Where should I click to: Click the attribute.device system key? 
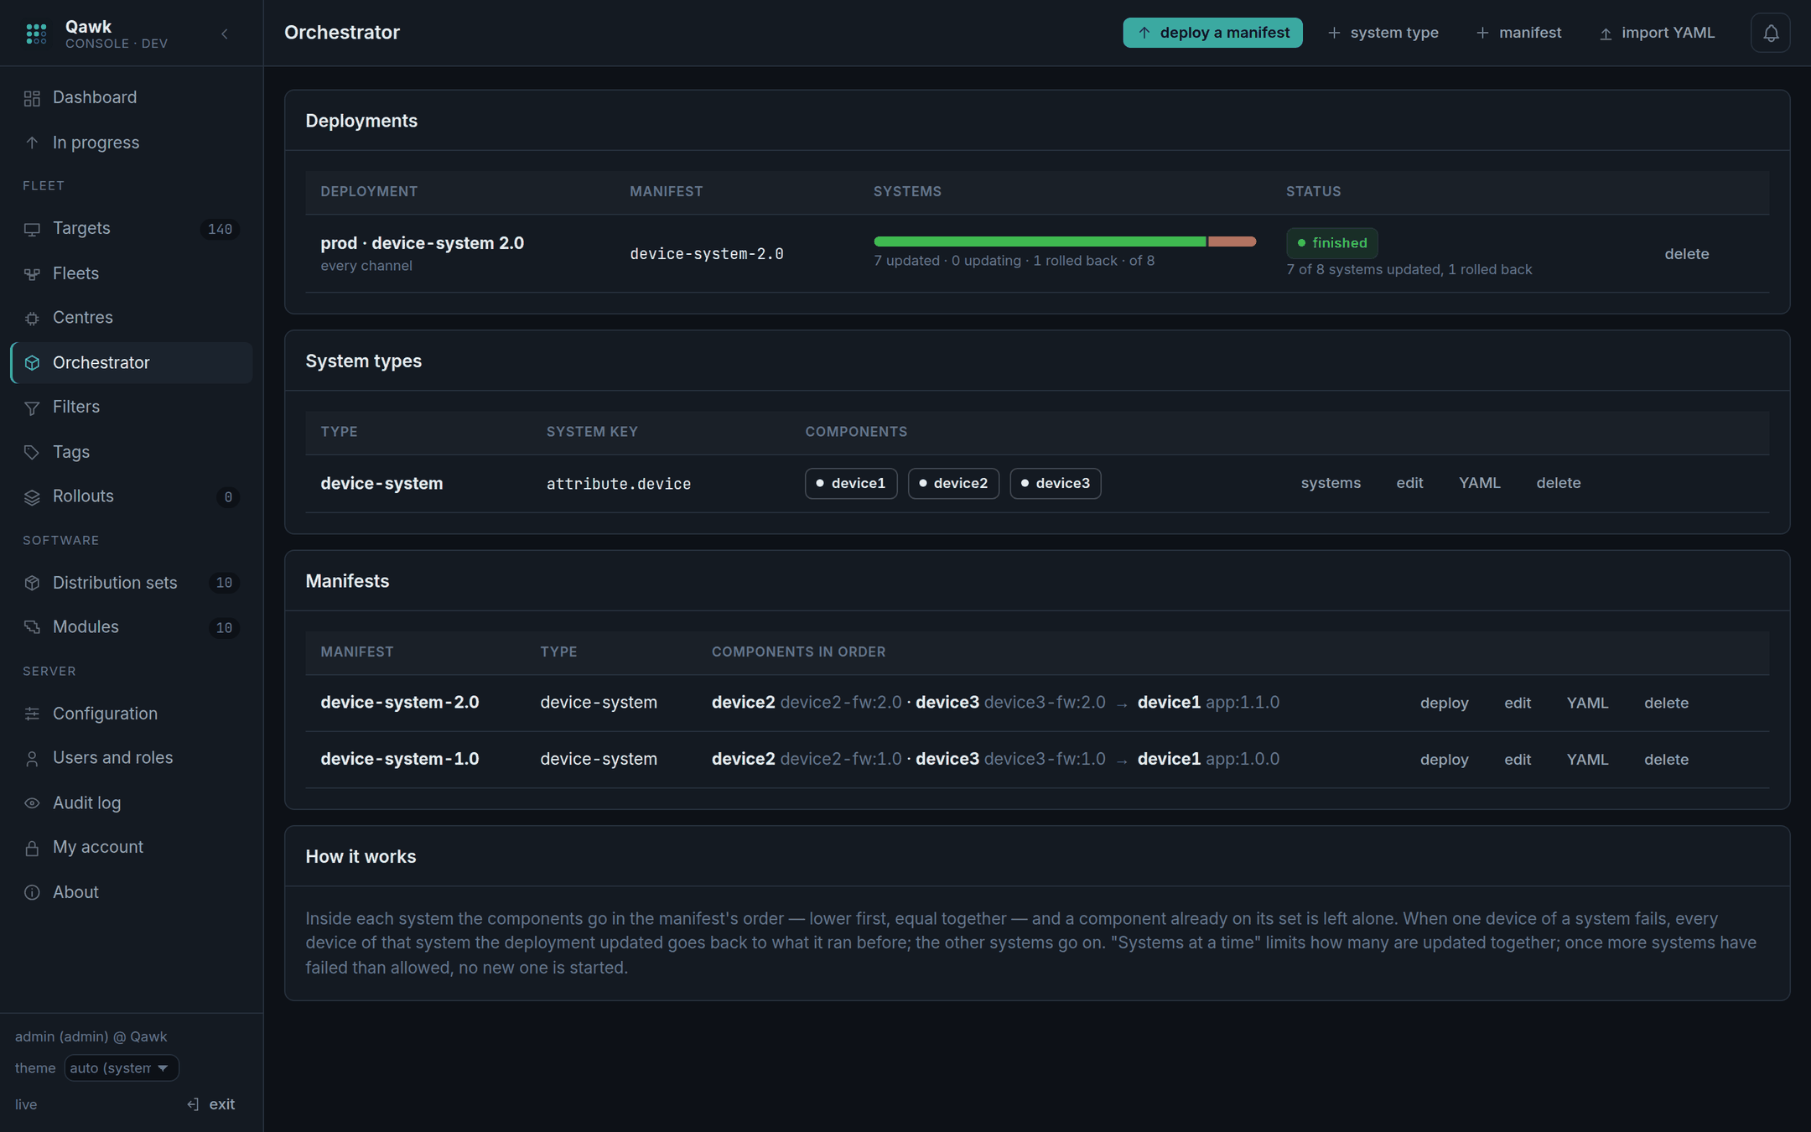point(619,484)
